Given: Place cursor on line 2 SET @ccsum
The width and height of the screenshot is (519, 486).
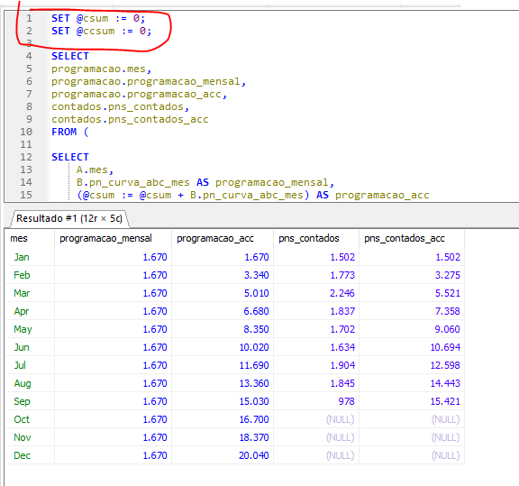Looking at the screenshot, I should tap(101, 31).
